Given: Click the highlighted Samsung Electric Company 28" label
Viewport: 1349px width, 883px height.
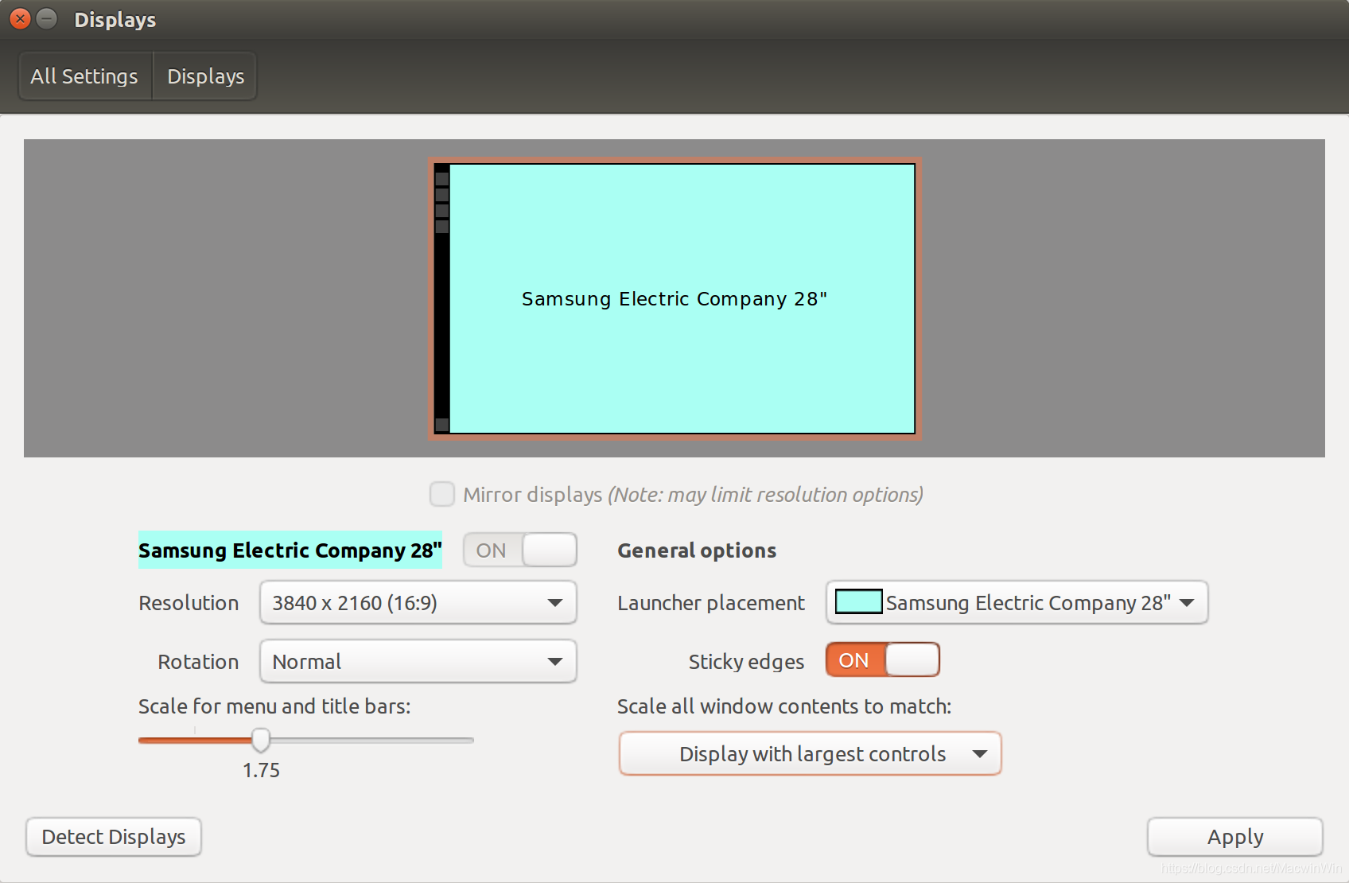Looking at the screenshot, I should 290,550.
